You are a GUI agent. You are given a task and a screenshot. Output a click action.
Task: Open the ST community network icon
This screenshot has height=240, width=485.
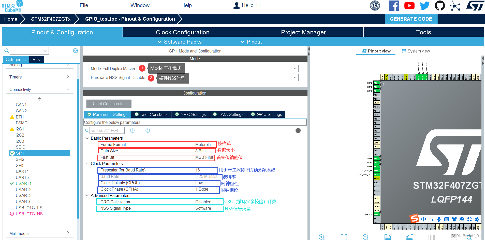(x=455, y=6)
